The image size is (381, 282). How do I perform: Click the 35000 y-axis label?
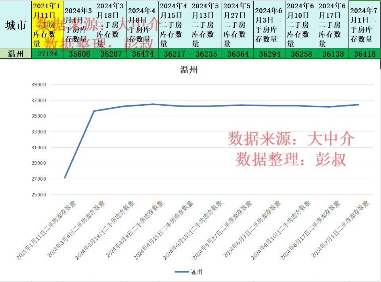pos(38,116)
